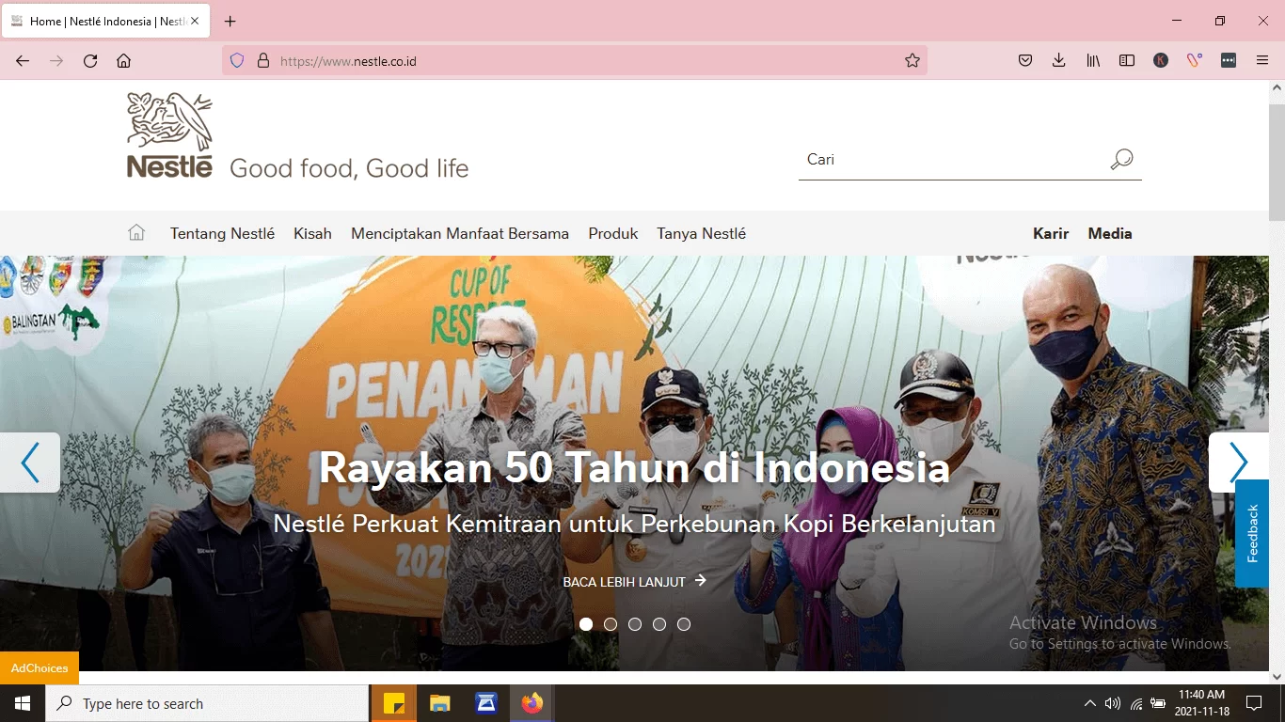Open the Downloads panel

[x=1059, y=60]
